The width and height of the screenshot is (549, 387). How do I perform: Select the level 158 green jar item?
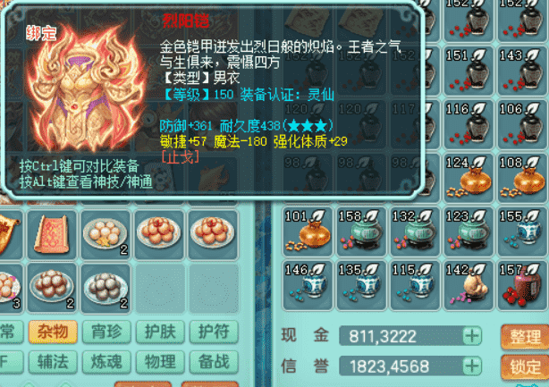(x=361, y=231)
